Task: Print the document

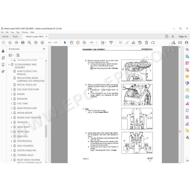Action: tap(23, 43)
